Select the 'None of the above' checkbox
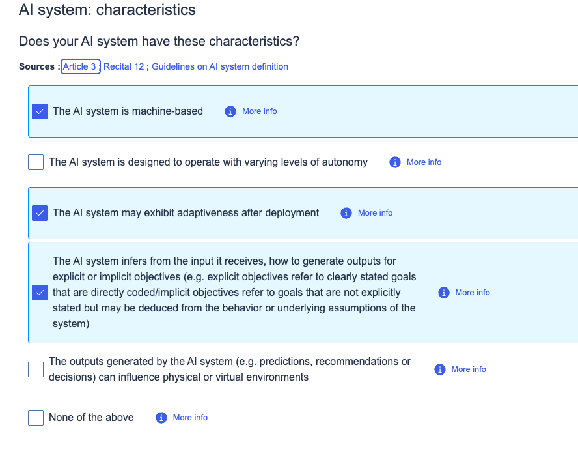578x449 pixels. pyautogui.click(x=36, y=418)
